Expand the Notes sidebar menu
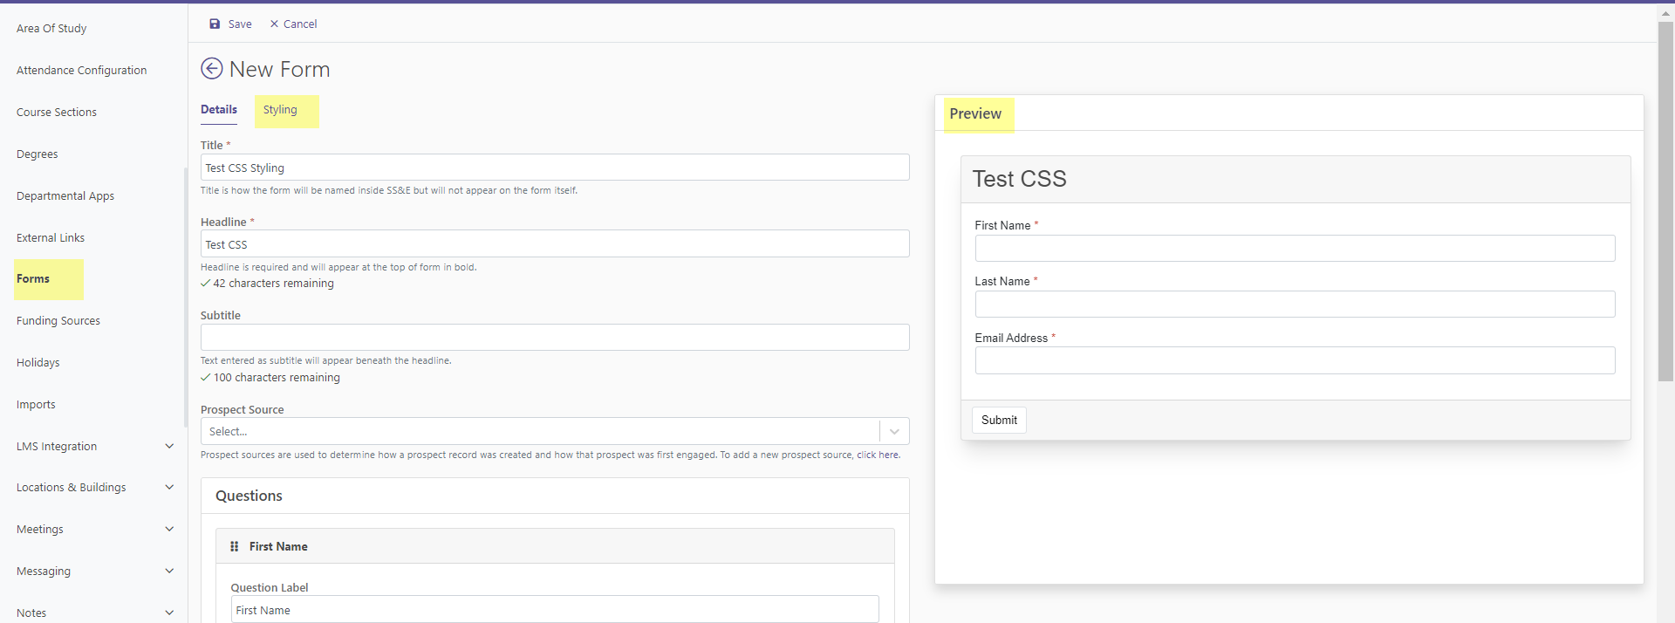 169,613
